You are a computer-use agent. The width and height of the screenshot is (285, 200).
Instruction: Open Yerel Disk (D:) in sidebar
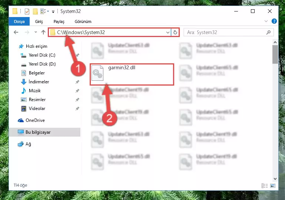(42, 64)
